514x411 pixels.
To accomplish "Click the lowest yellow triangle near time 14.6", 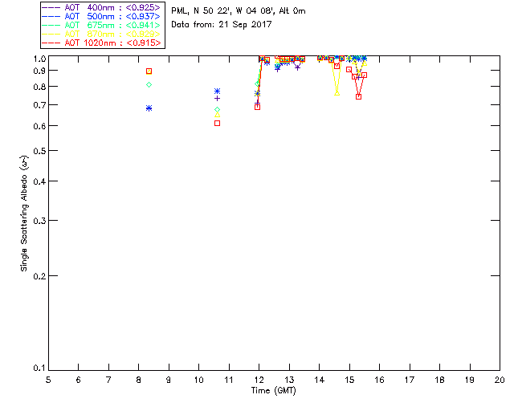I will click(337, 93).
